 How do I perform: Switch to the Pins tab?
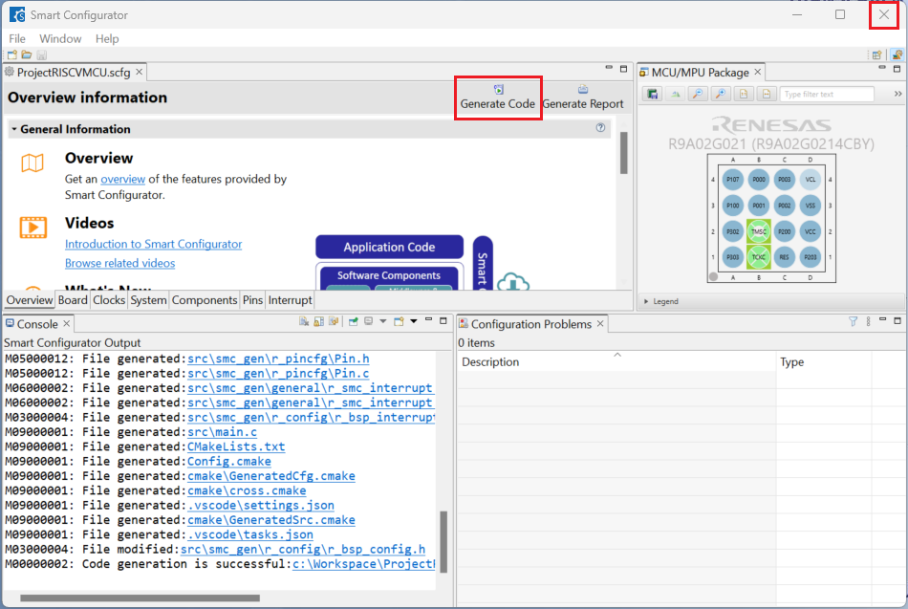pyautogui.click(x=252, y=300)
